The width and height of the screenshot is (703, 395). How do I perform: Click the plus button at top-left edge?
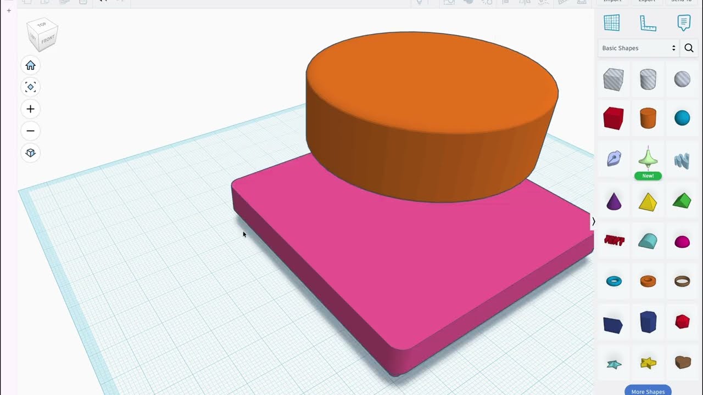coord(9,10)
